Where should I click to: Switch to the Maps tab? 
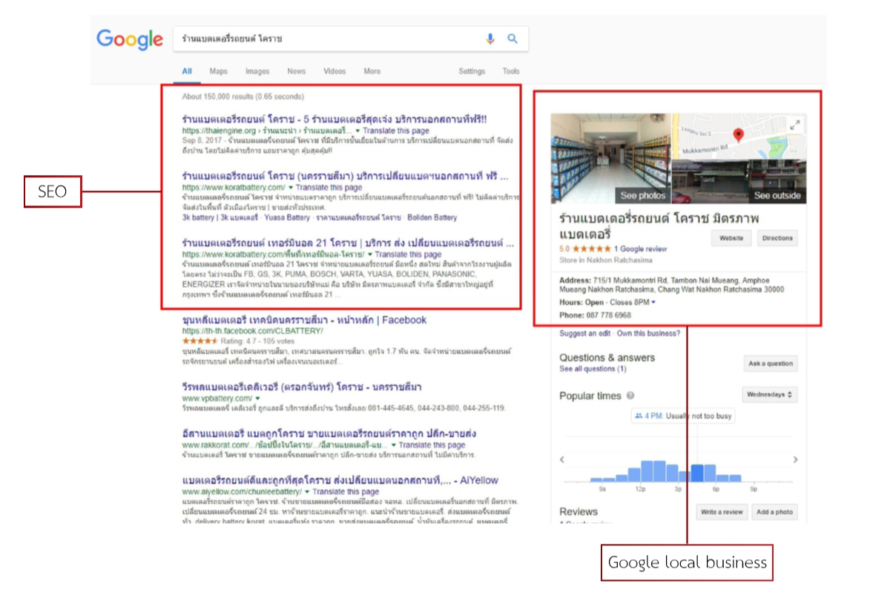pyautogui.click(x=218, y=71)
